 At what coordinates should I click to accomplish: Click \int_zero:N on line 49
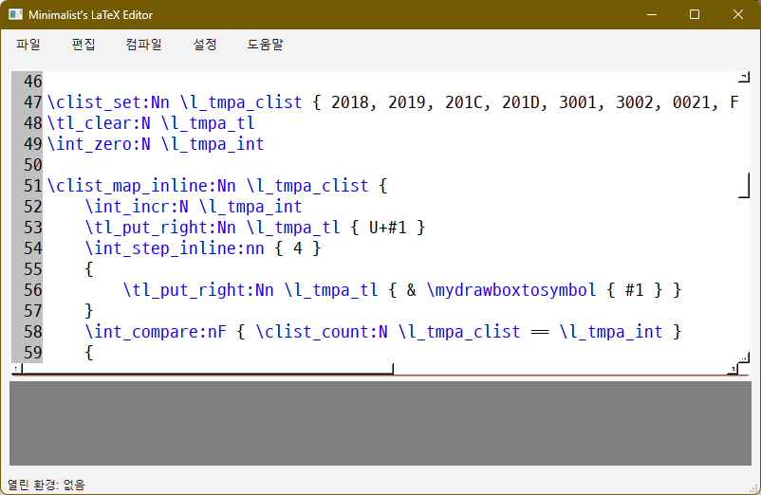pos(99,144)
